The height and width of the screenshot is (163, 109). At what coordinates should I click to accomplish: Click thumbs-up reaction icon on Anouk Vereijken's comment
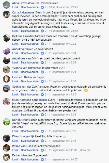pyautogui.click(x=42, y=53)
